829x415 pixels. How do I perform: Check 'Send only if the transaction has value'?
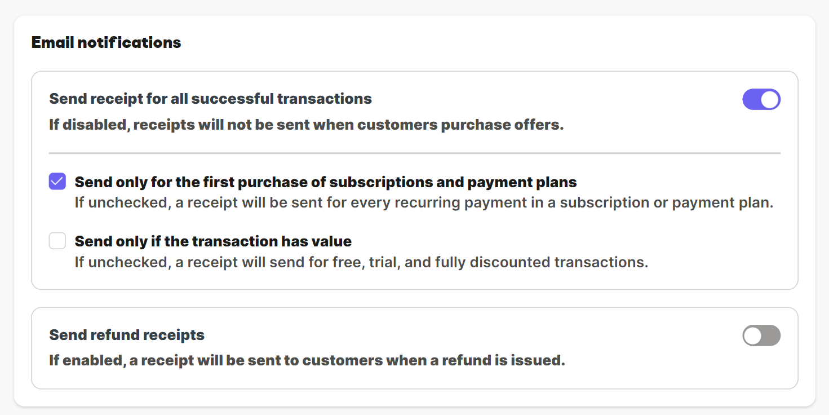click(x=57, y=241)
